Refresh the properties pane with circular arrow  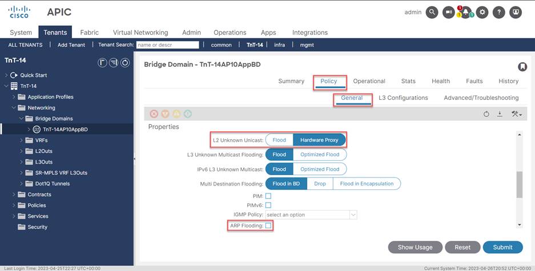486,114
